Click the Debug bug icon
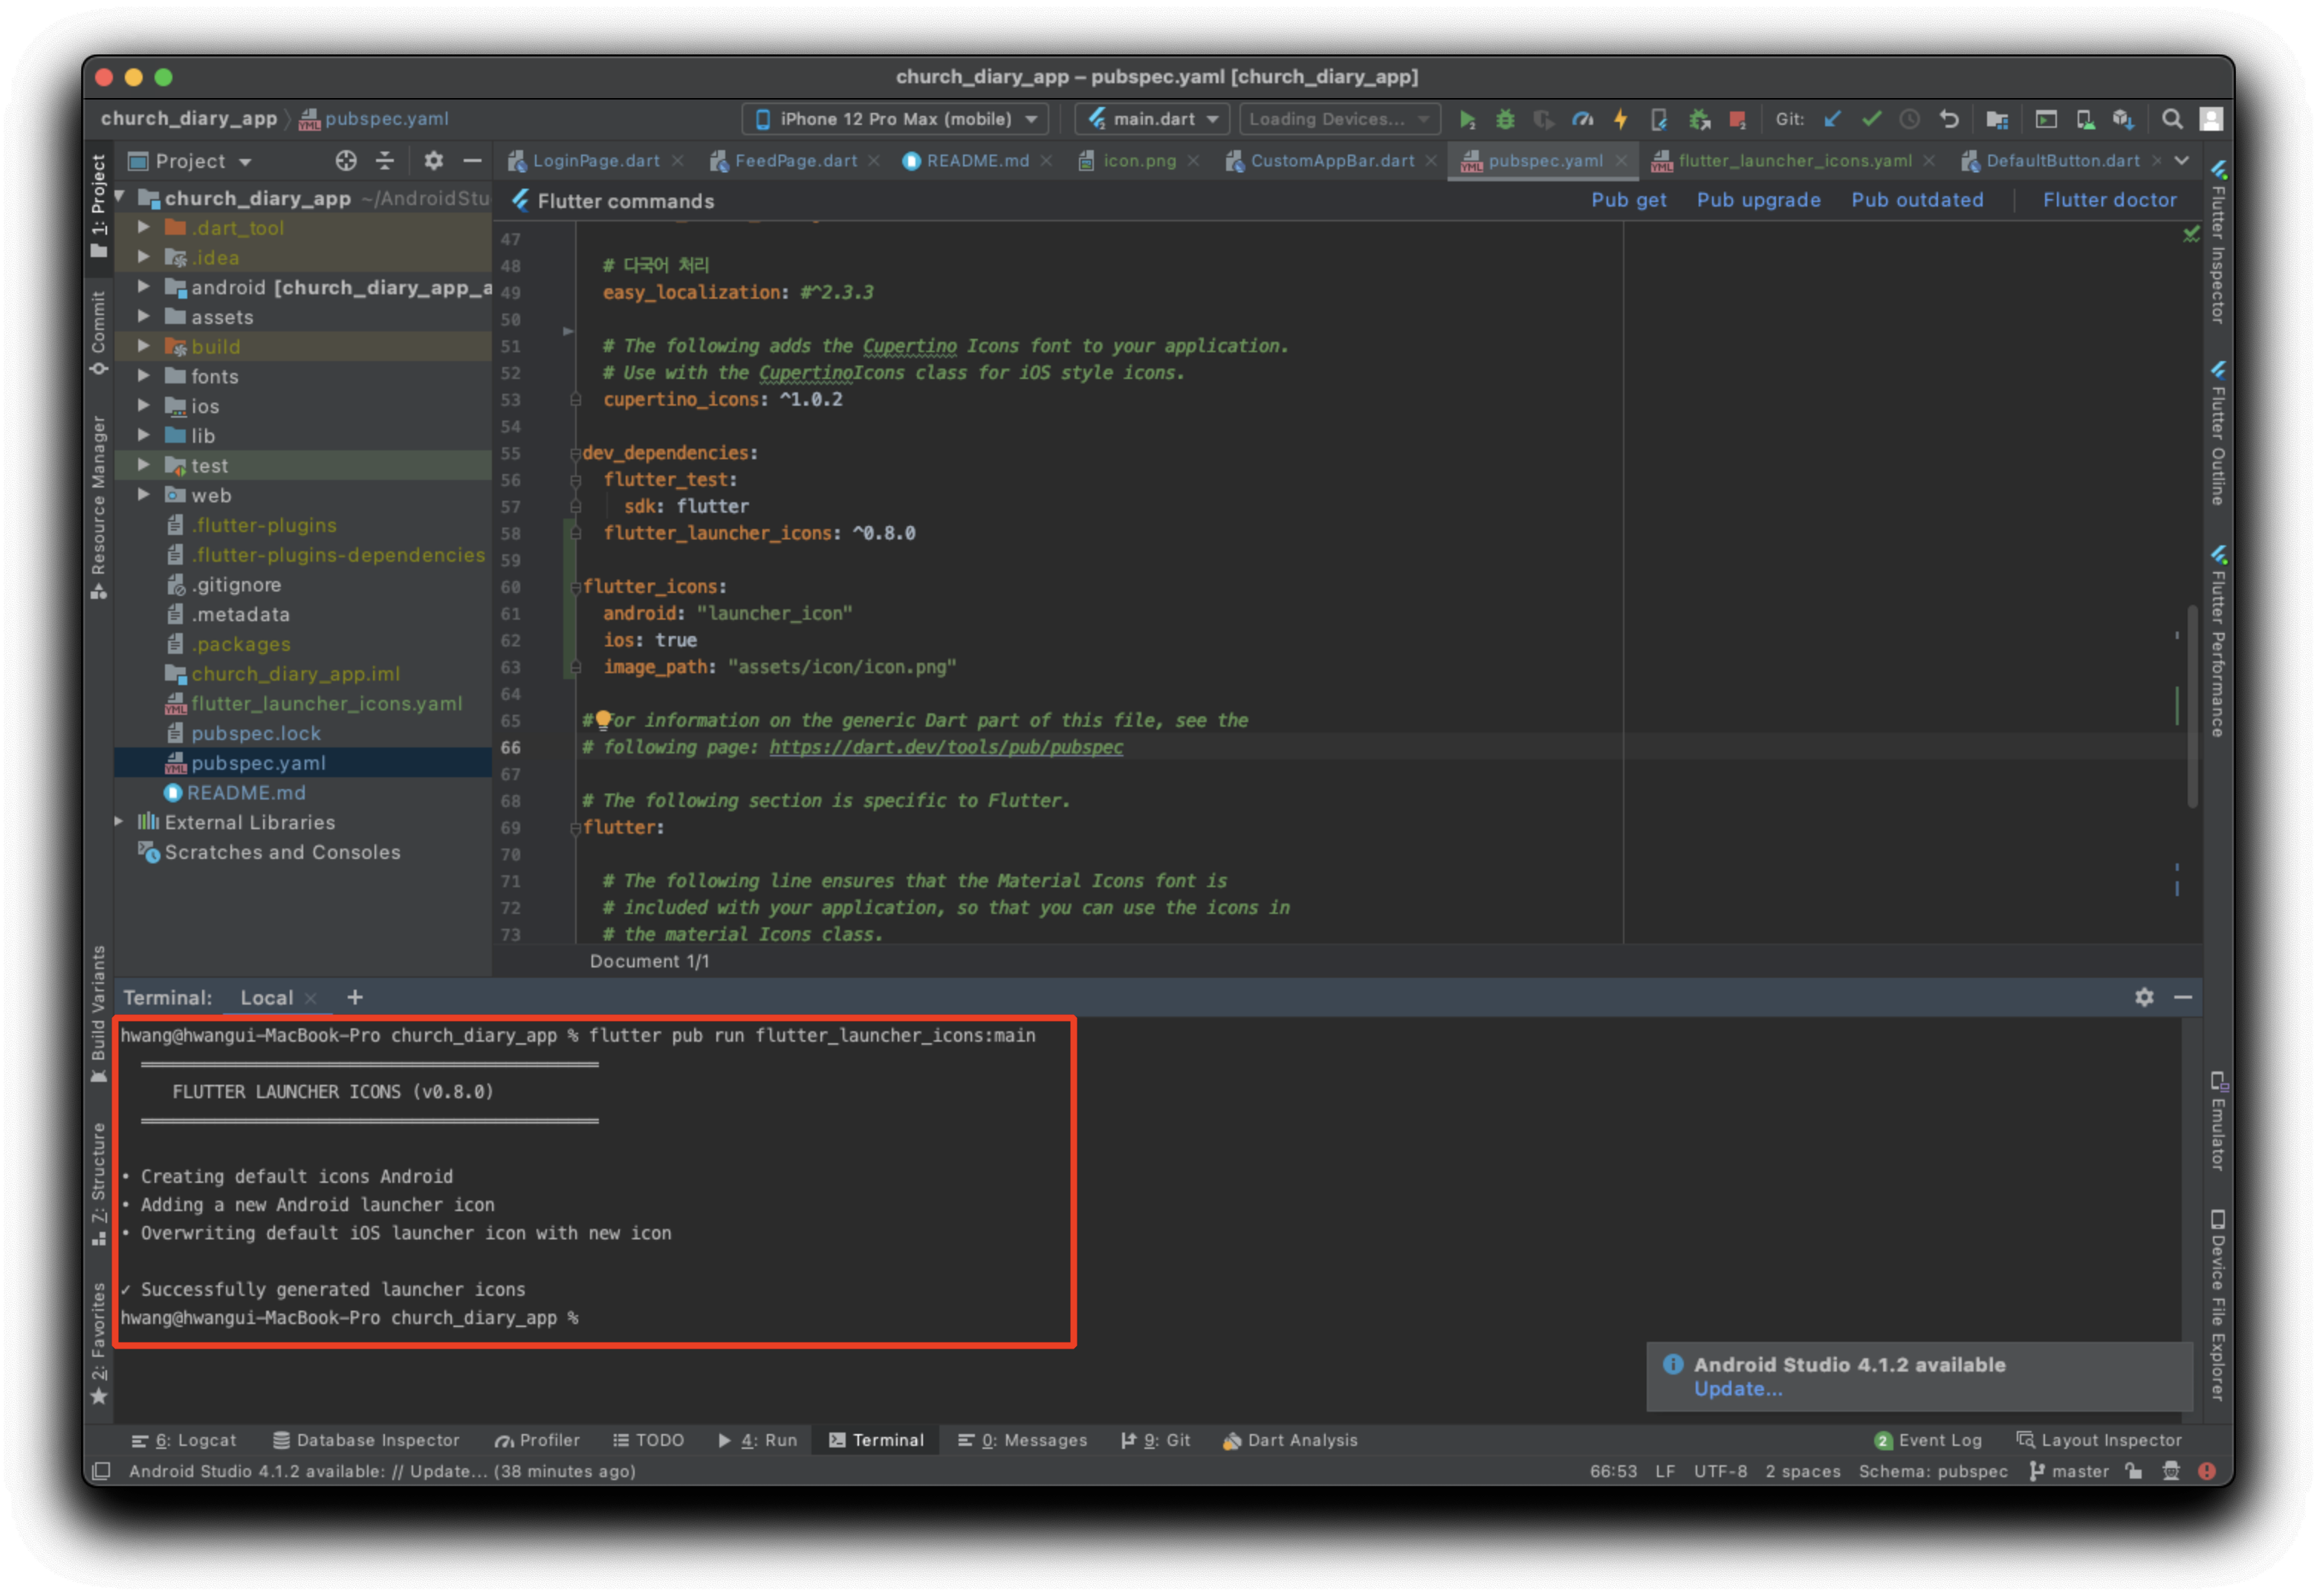Screen dimensions: 2317x1596 [x=1505, y=120]
